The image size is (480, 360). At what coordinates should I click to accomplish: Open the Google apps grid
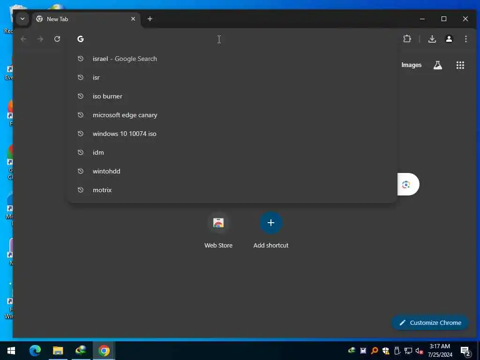coord(460,65)
